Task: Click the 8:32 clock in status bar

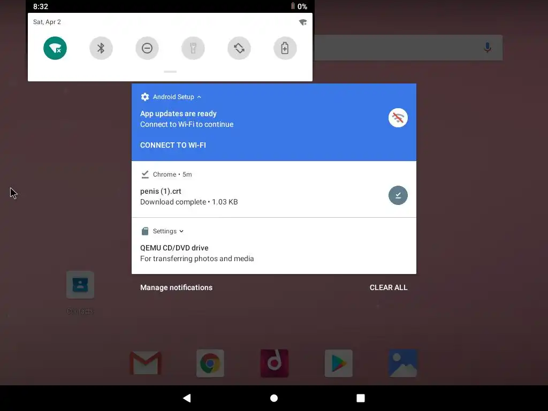Action: tap(41, 6)
